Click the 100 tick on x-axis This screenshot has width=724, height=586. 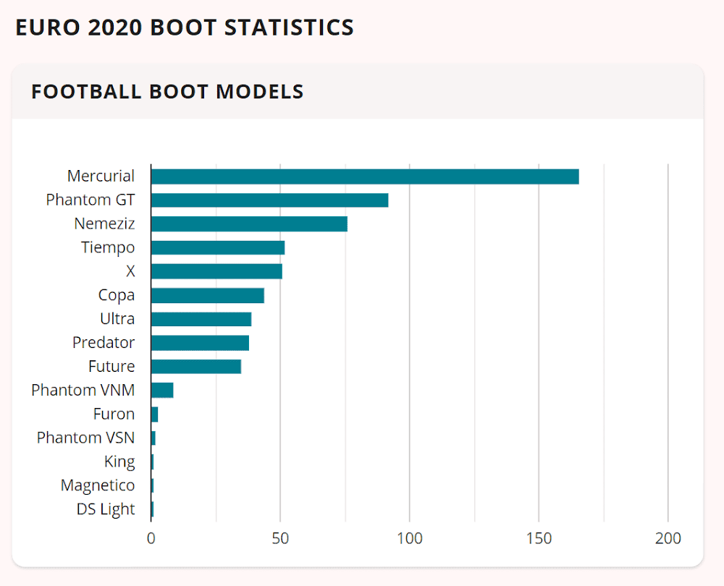coord(410,539)
